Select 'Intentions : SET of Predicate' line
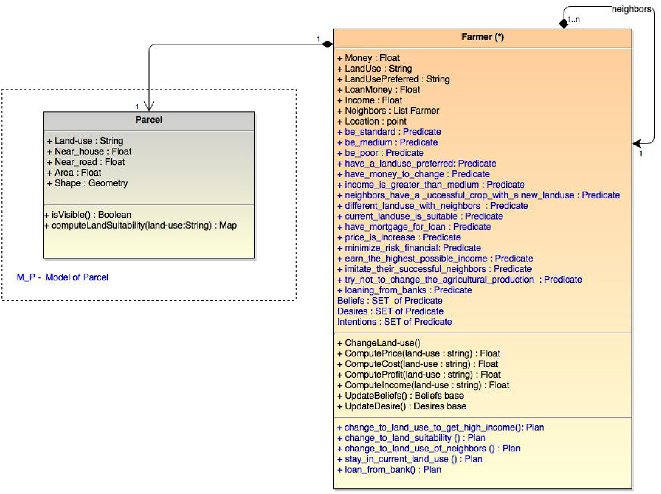The height and width of the screenshot is (494, 661). (394, 322)
